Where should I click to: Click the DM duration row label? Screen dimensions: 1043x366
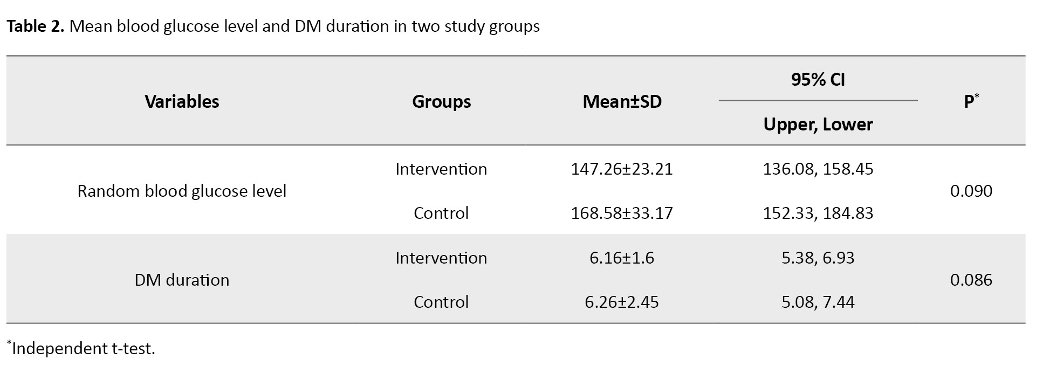tap(182, 280)
